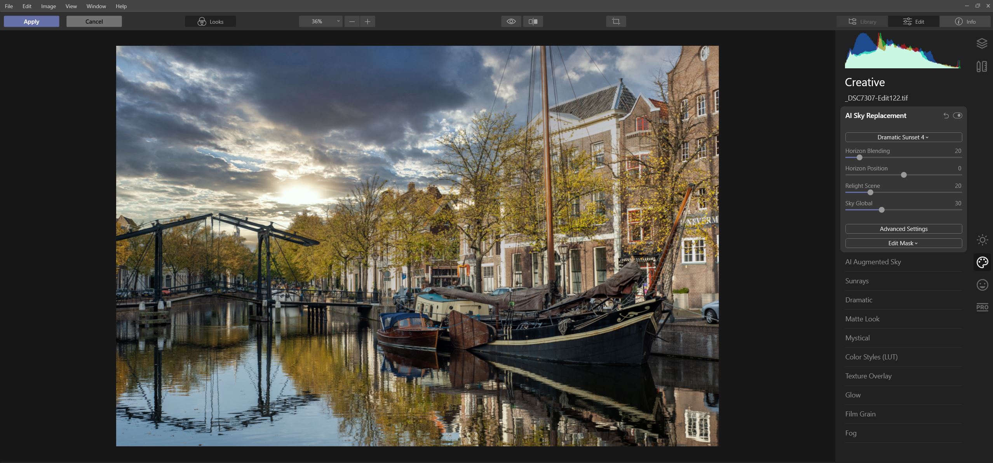This screenshot has width=993, height=463.
Task: Open the Layers panel icon
Action: [982, 43]
